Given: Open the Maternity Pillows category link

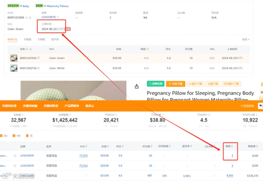Looking at the screenshot, I should (58, 6).
